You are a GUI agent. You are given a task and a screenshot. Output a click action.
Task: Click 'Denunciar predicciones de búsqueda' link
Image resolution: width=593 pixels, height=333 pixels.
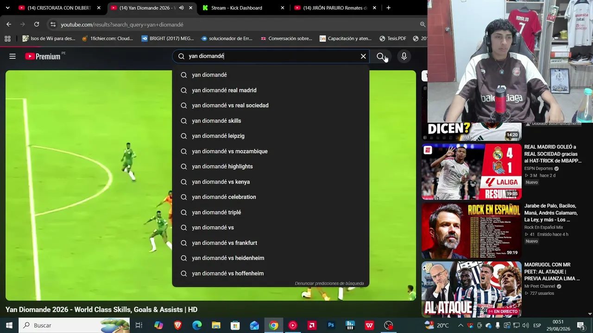point(329,284)
